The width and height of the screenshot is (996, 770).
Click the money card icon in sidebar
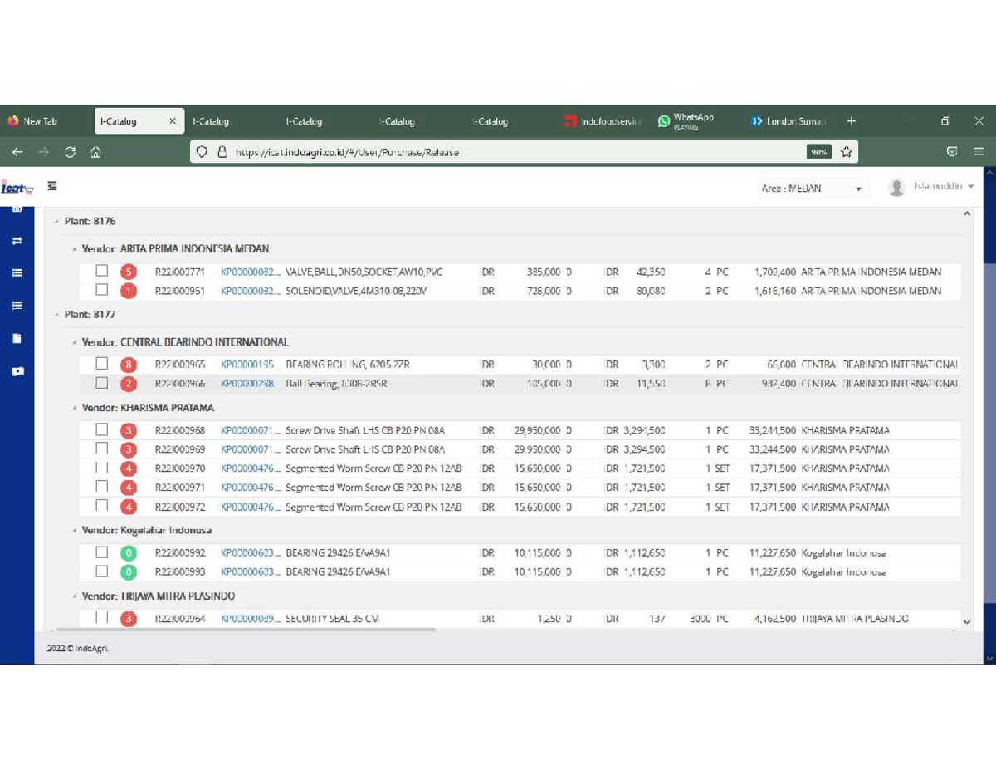coord(17,372)
